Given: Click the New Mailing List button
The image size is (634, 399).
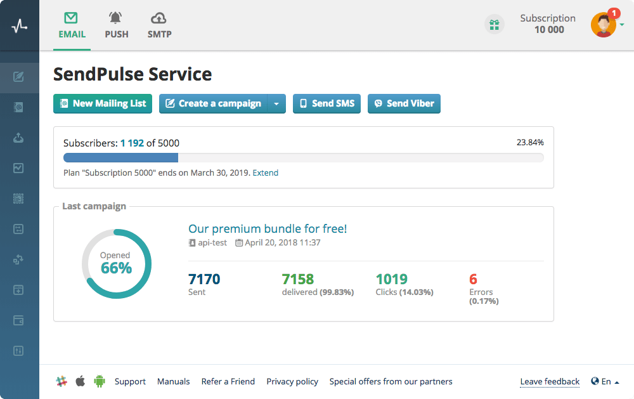Looking at the screenshot, I should (103, 103).
